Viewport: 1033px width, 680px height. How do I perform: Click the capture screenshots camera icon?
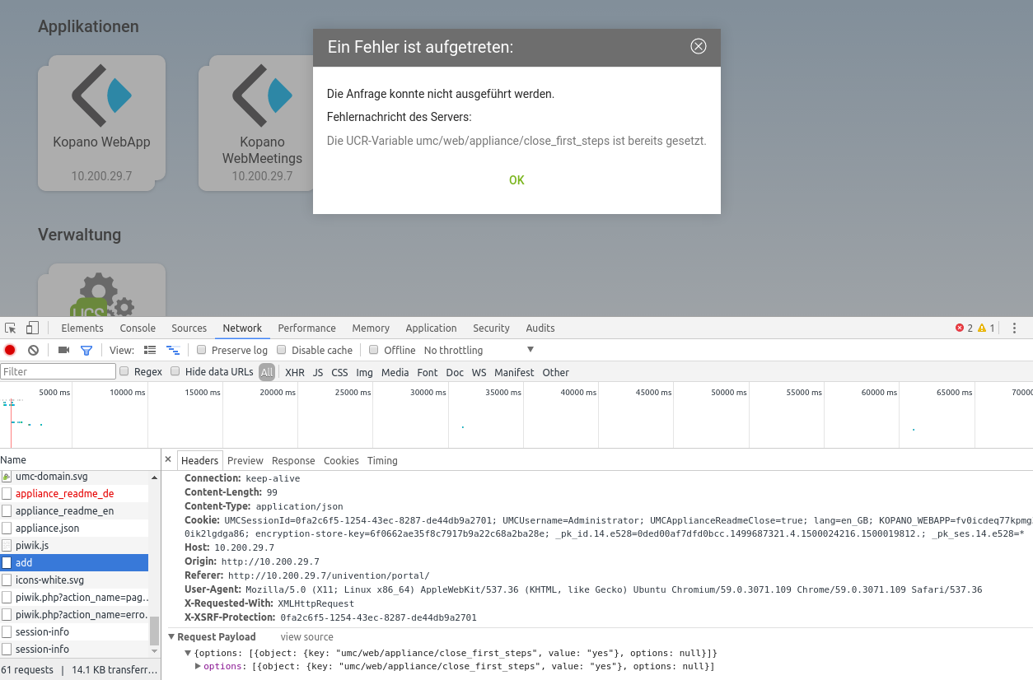tap(63, 350)
